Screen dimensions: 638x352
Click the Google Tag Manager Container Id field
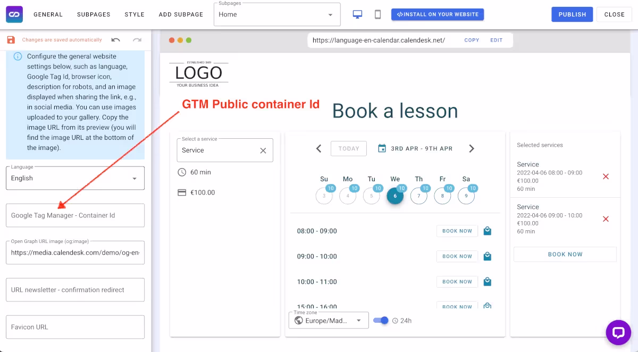pos(74,215)
